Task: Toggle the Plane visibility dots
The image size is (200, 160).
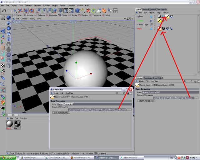Action: tap(154, 29)
